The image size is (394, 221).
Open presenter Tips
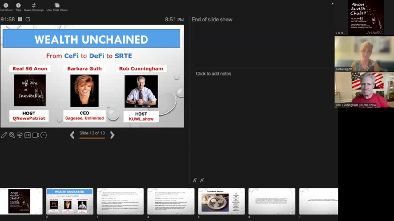pos(18,7)
